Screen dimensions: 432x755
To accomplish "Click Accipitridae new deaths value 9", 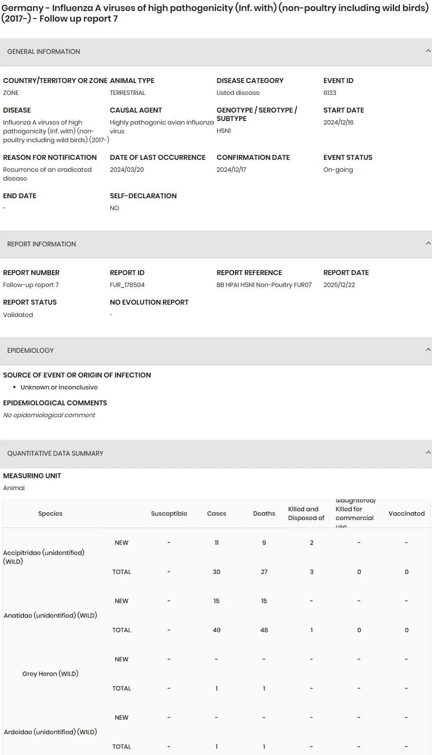I will pos(264,543).
